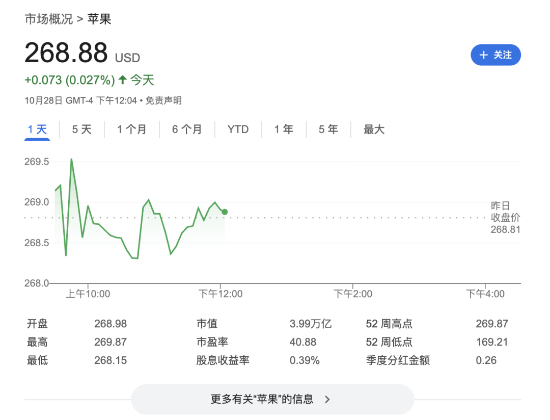Viewport: 550px width, 420px height.
Task: Click the 268.88 USD headline price
Action: (66, 53)
